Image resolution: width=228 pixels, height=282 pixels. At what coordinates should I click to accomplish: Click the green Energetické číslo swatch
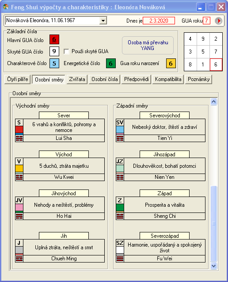111,63
